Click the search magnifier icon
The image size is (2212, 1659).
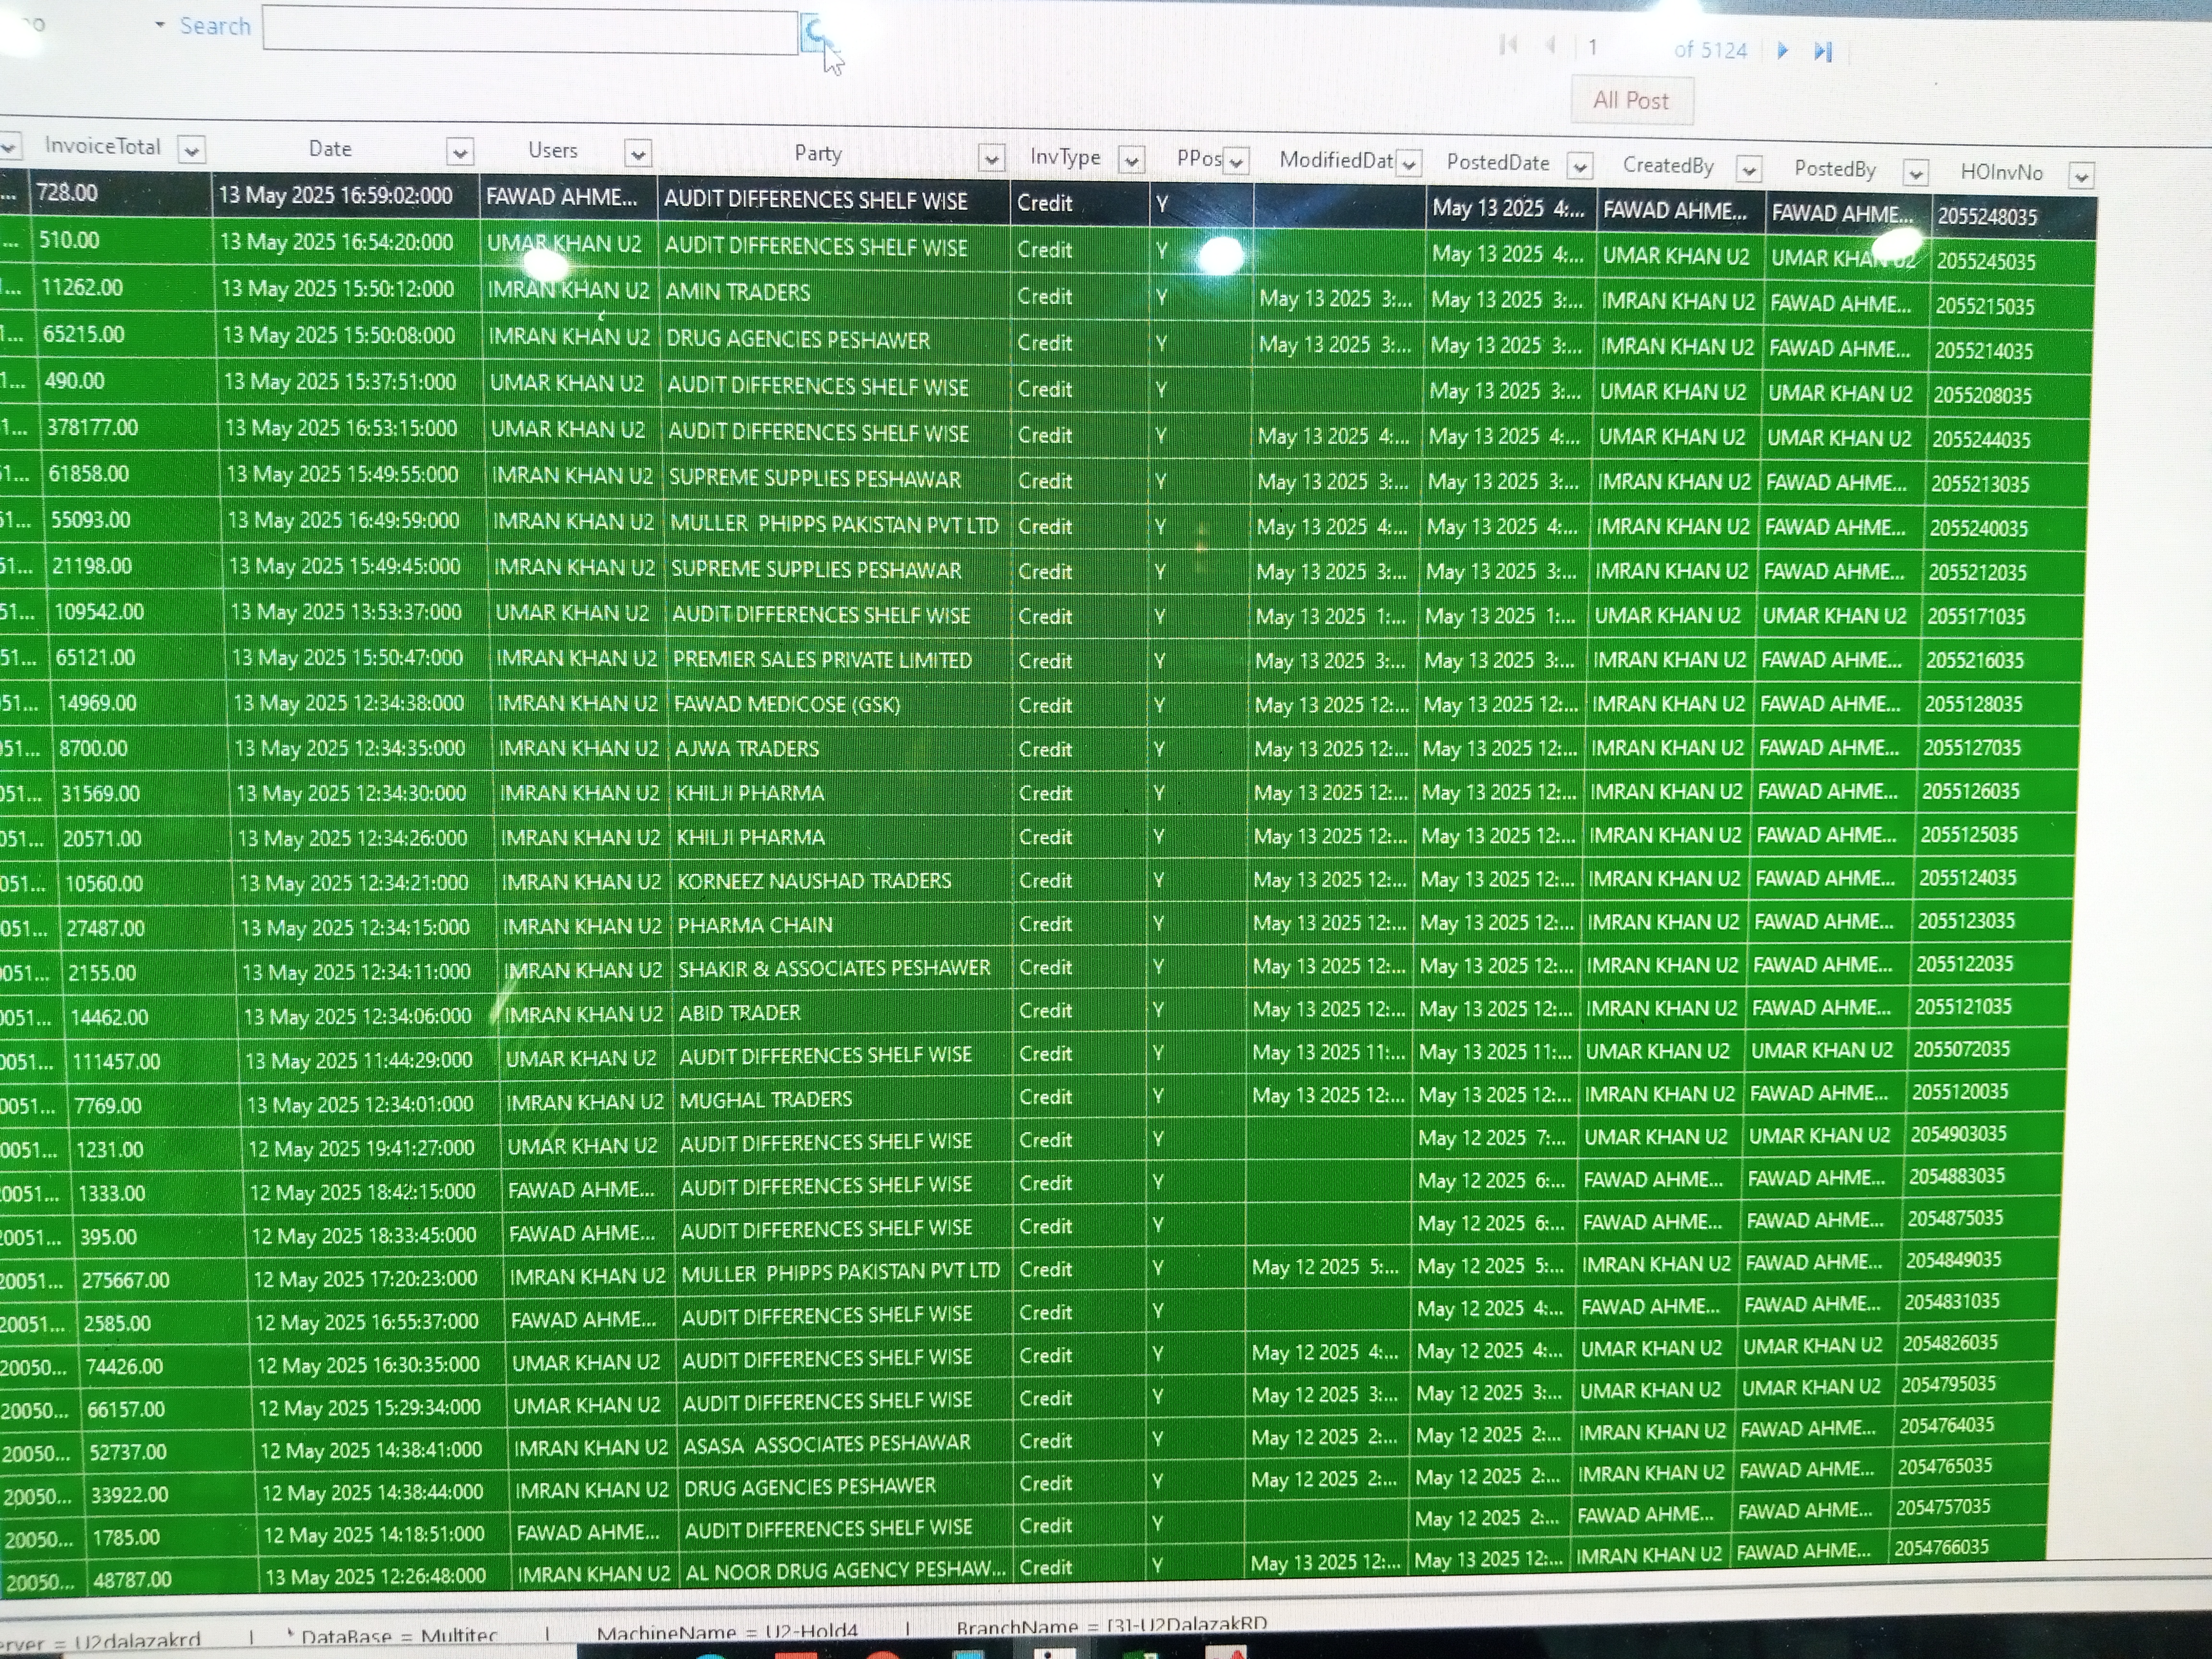pyautogui.click(x=814, y=32)
